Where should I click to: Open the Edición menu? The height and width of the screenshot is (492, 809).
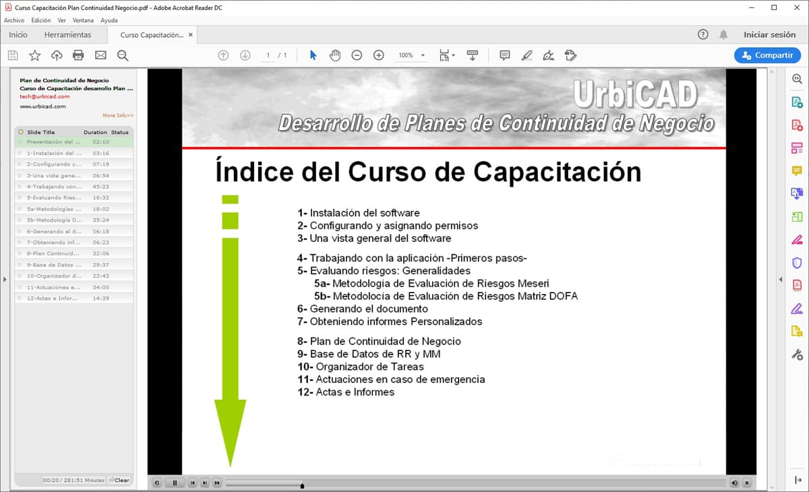click(x=41, y=20)
